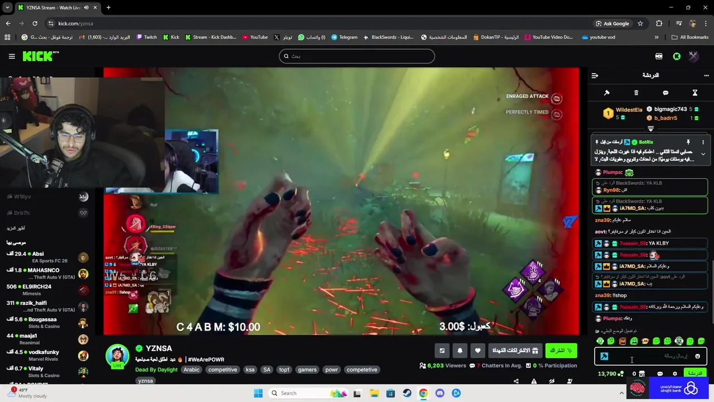Viewport: 714px width, 402px height.
Task: Go to the KICK home logo
Action: click(x=40, y=56)
